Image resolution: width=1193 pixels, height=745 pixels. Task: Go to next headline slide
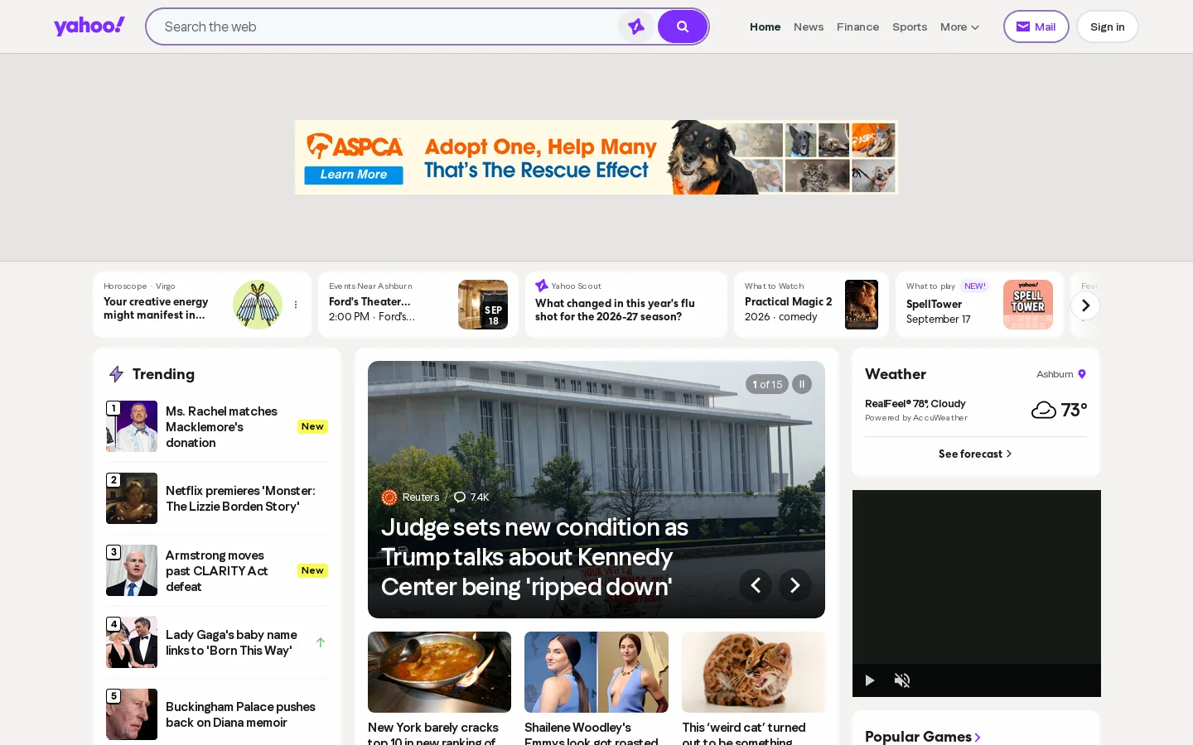[795, 585]
